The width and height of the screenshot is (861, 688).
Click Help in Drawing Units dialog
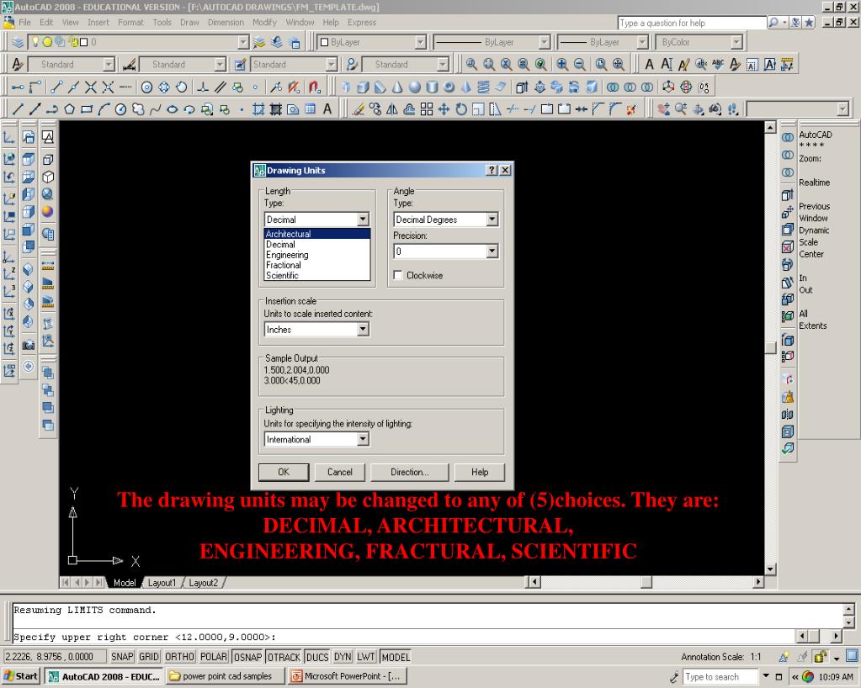(480, 472)
